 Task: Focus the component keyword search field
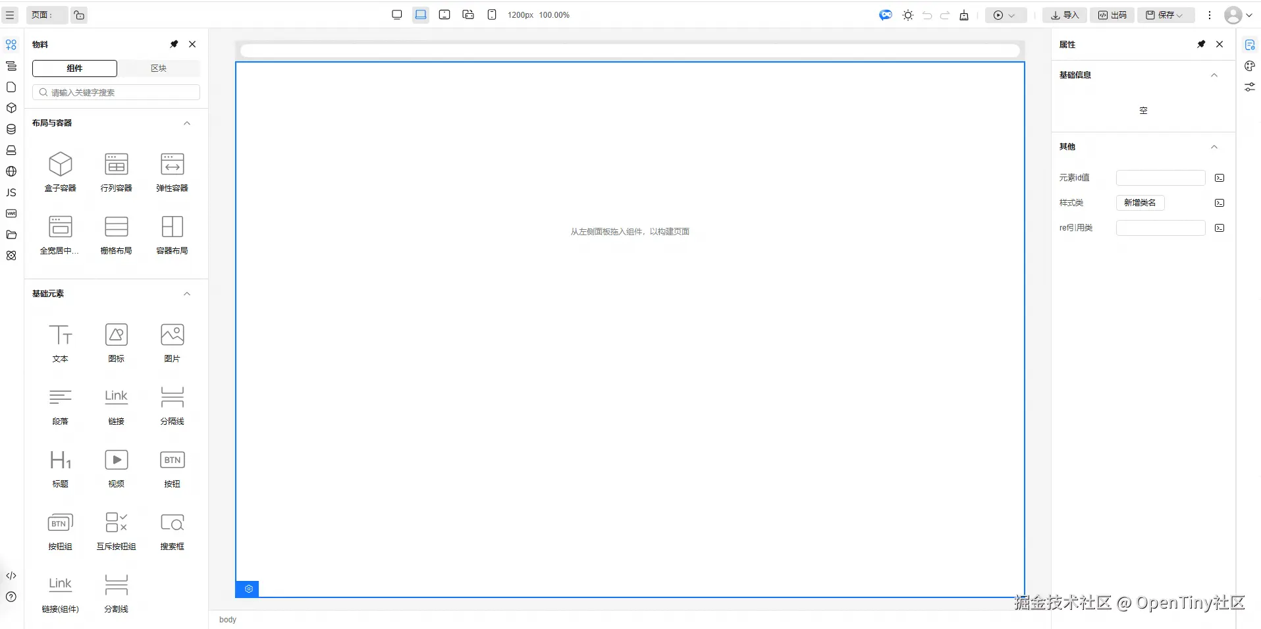pos(116,92)
